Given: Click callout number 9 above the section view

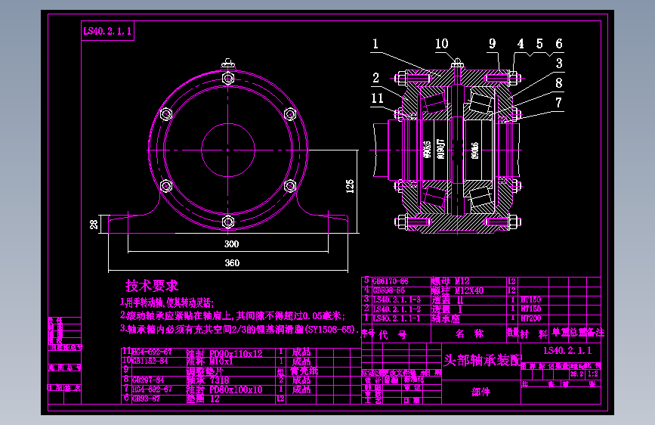Looking at the screenshot, I should [x=493, y=44].
